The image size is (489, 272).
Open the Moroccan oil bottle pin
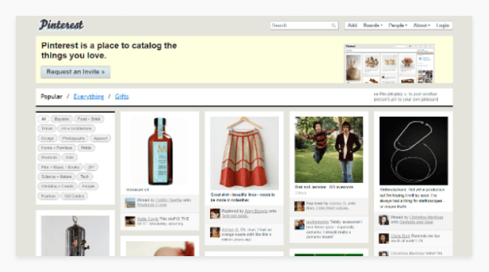[x=160, y=151]
